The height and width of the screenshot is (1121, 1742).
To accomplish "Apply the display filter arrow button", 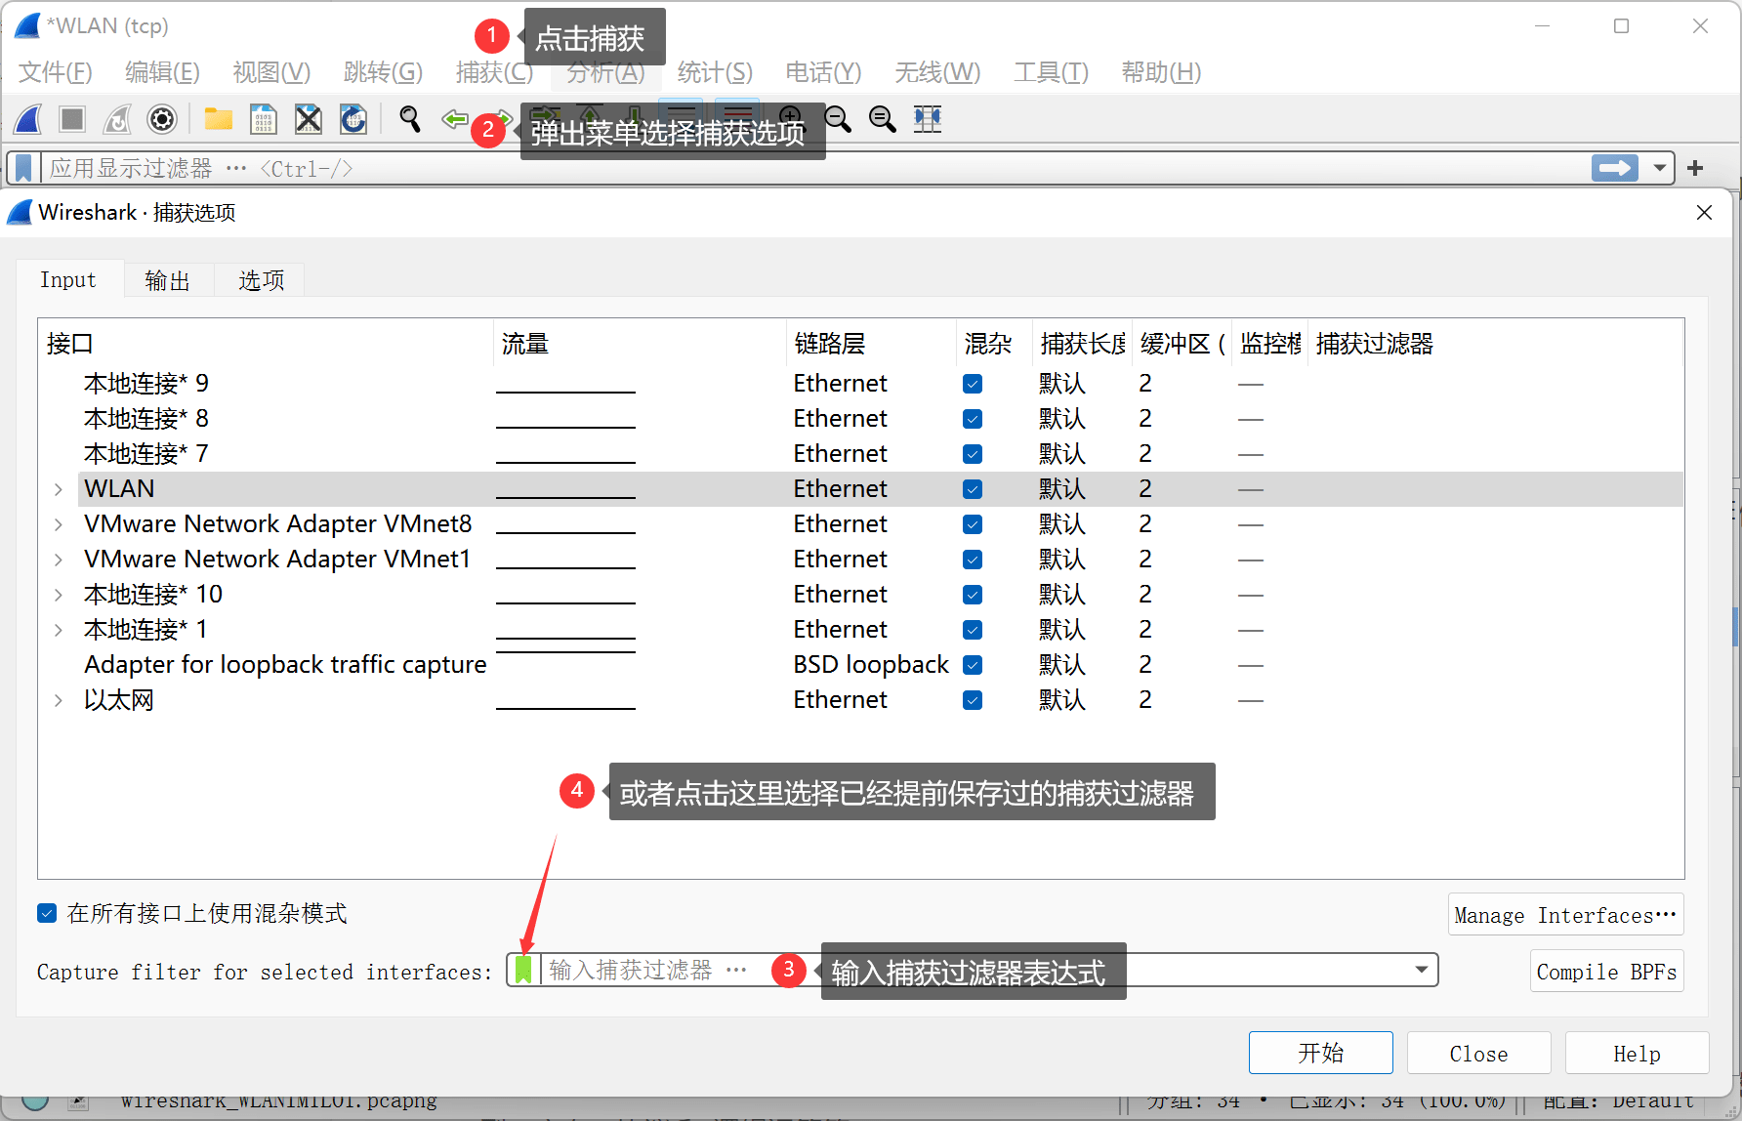I will [x=1615, y=168].
